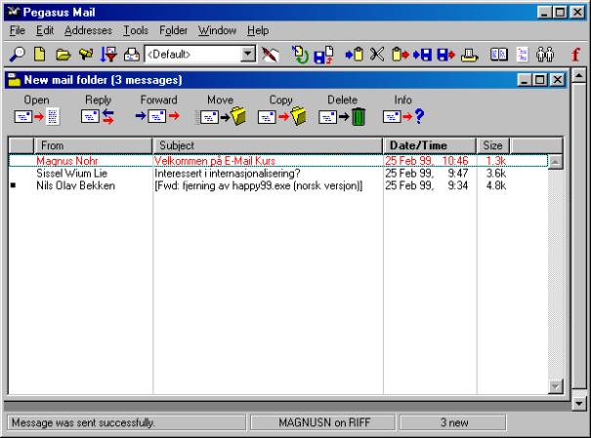
Task: Click the '3 new' status panel
Action: pos(453,422)
